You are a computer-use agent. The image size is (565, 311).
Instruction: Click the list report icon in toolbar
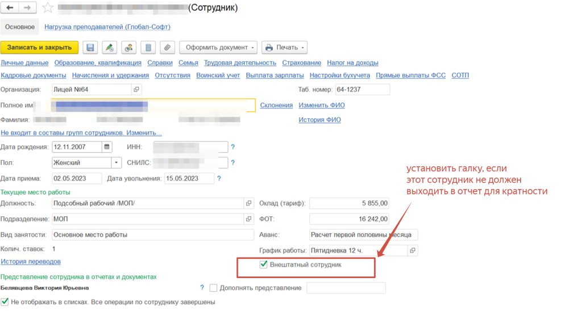148,48
